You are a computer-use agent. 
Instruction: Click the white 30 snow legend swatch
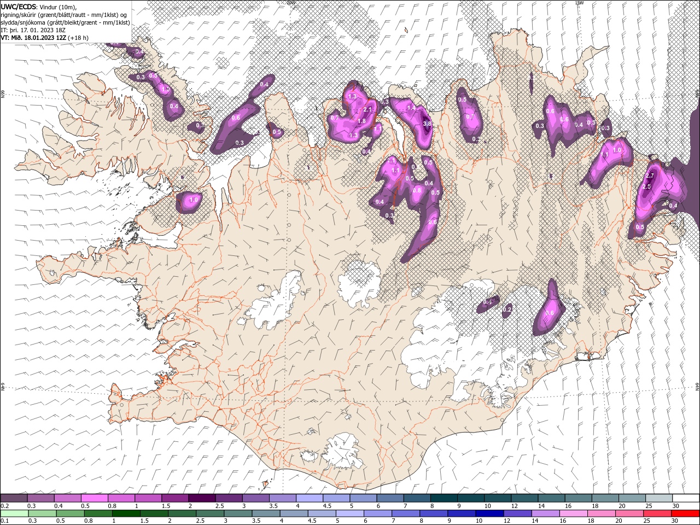[686, 498]
